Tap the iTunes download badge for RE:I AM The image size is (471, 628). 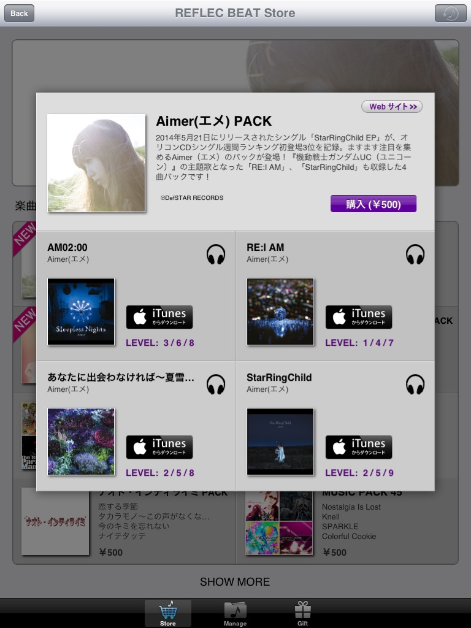pos(358,317)
